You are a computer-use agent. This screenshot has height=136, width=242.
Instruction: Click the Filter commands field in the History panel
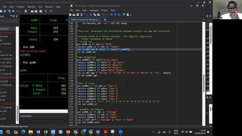click(9, 21)
